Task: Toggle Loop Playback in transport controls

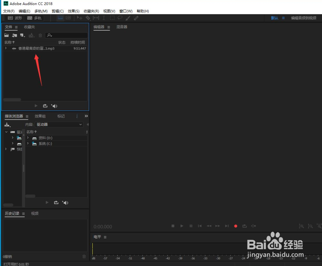Action: pos(245,226)
